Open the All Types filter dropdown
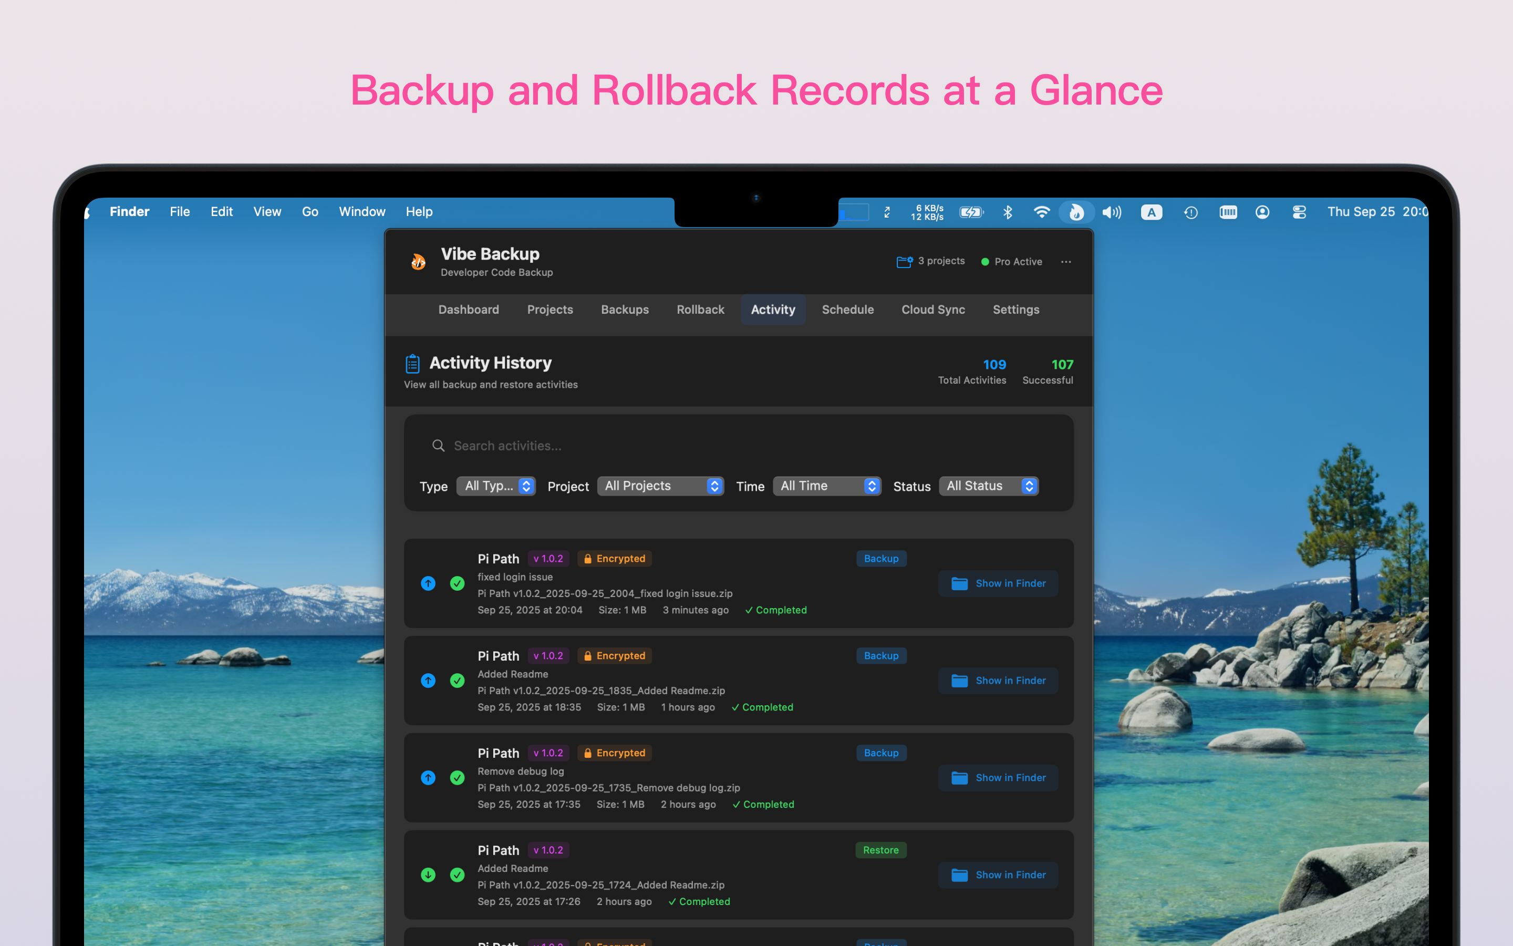The width and height of the screenshot is (1513, 946). tap(496, 486)
